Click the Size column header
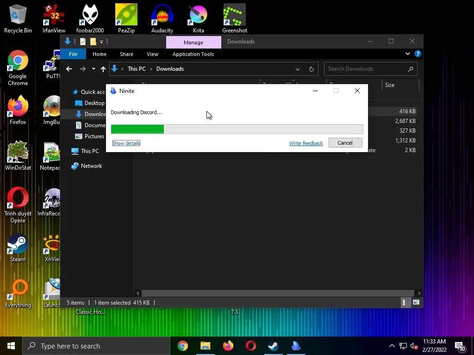This screenshot has height=355, width=474. (400, 85)
